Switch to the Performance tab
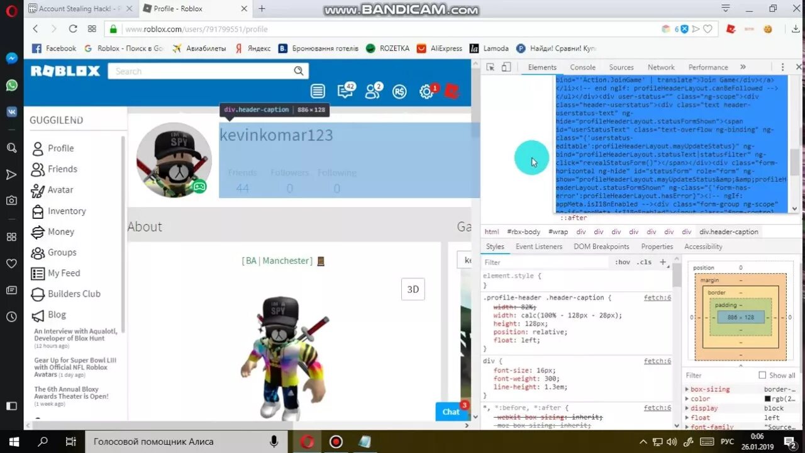The height and width of the screenshot is (453, 805). pyautogui.click(x=708, y=67)
